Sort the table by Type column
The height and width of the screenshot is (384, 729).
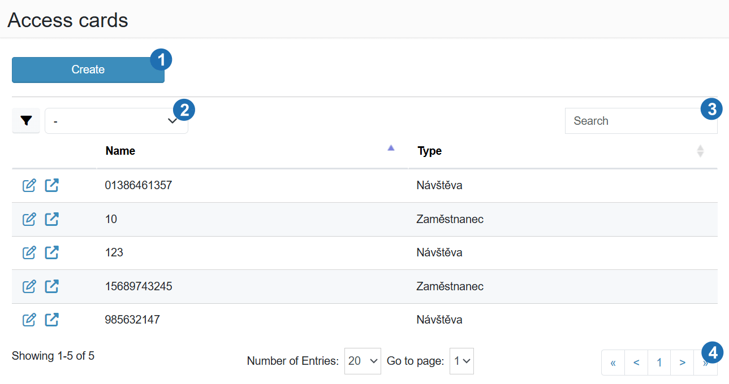(430, 151)
